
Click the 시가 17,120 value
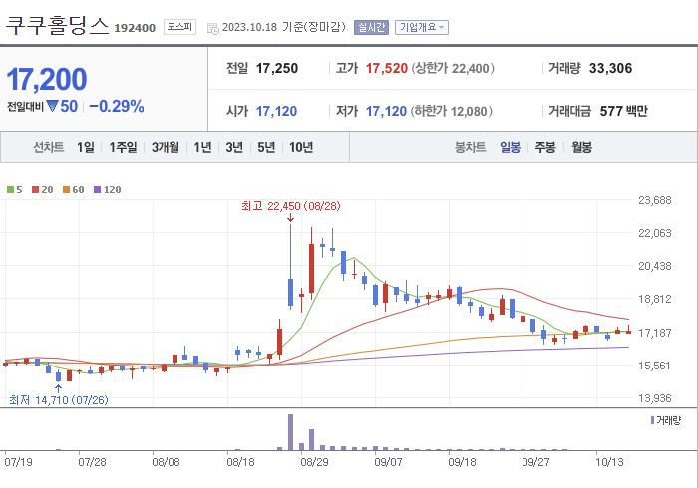click(x=276, y=111)
